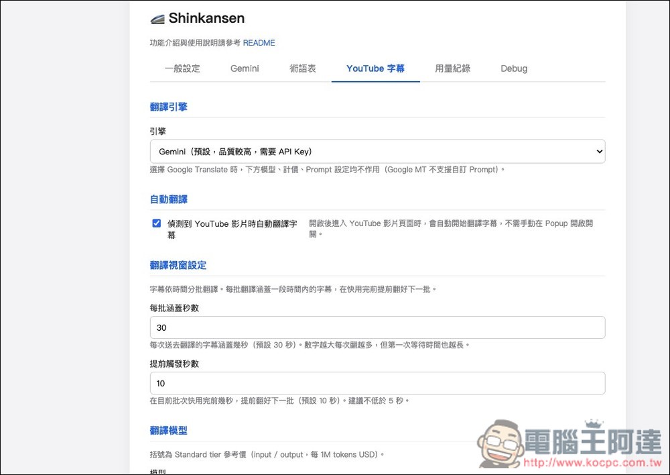This screenshot has height=475, width=670.
Task: Select the YouTube 字幕 tab
Action: tap(375, 68)
